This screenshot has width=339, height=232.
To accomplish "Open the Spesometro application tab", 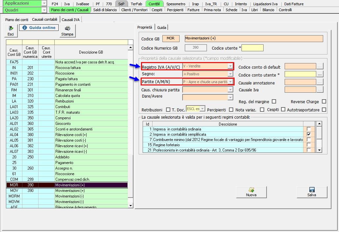I will click(176, 4).
